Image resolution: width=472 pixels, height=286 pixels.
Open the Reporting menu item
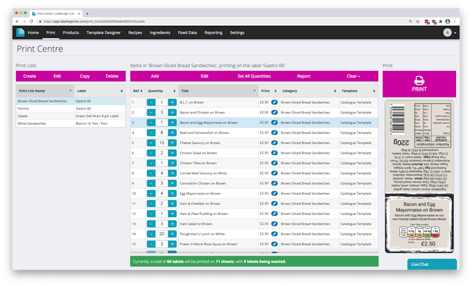[213, 32]
